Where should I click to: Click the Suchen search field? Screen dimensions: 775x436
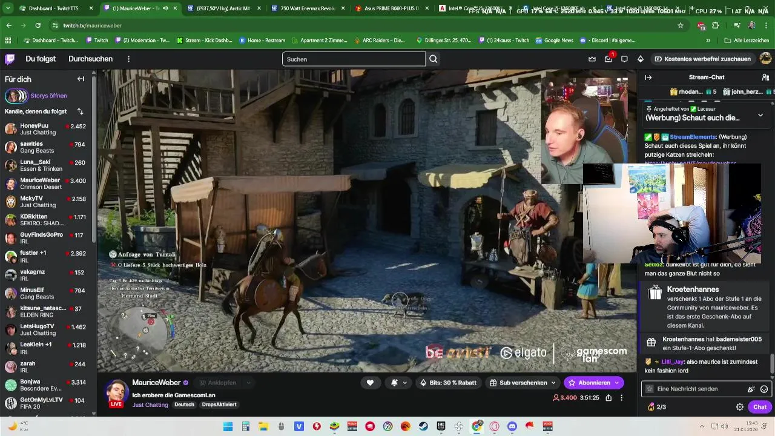click(354, 59)
